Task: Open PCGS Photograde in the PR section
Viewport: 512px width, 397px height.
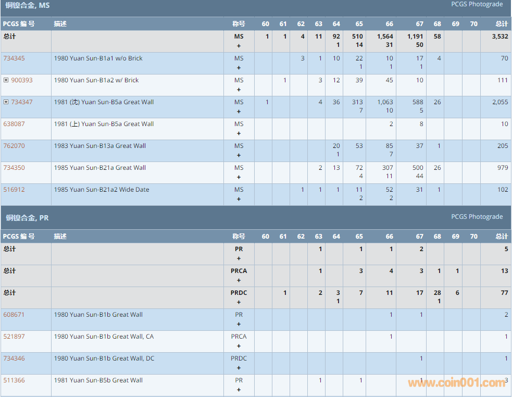Action: tap(477, 217)
